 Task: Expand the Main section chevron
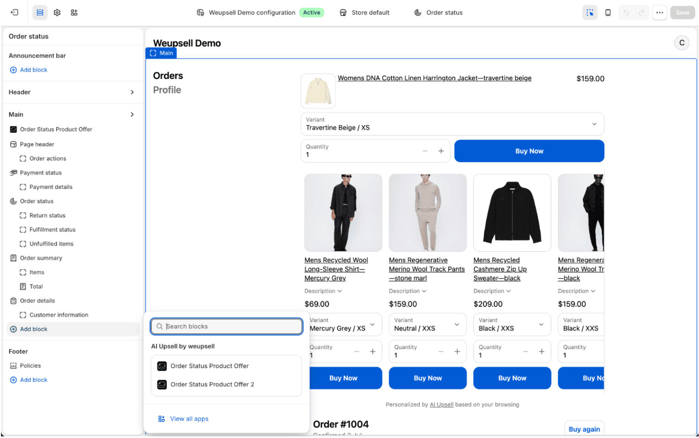[x=132, y=115]
